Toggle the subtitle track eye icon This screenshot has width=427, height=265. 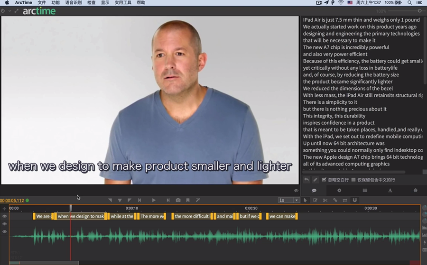click(4, 216)
